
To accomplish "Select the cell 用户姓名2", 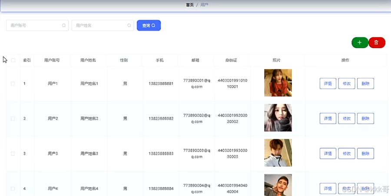I will 89,119.
